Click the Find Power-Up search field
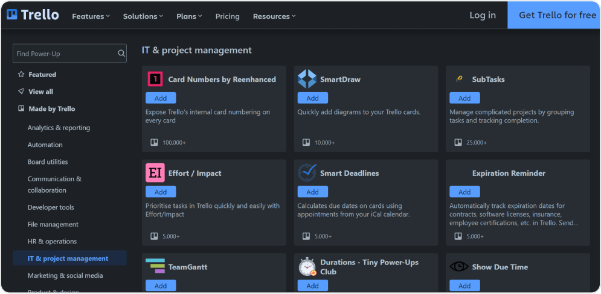 point(69,53)
